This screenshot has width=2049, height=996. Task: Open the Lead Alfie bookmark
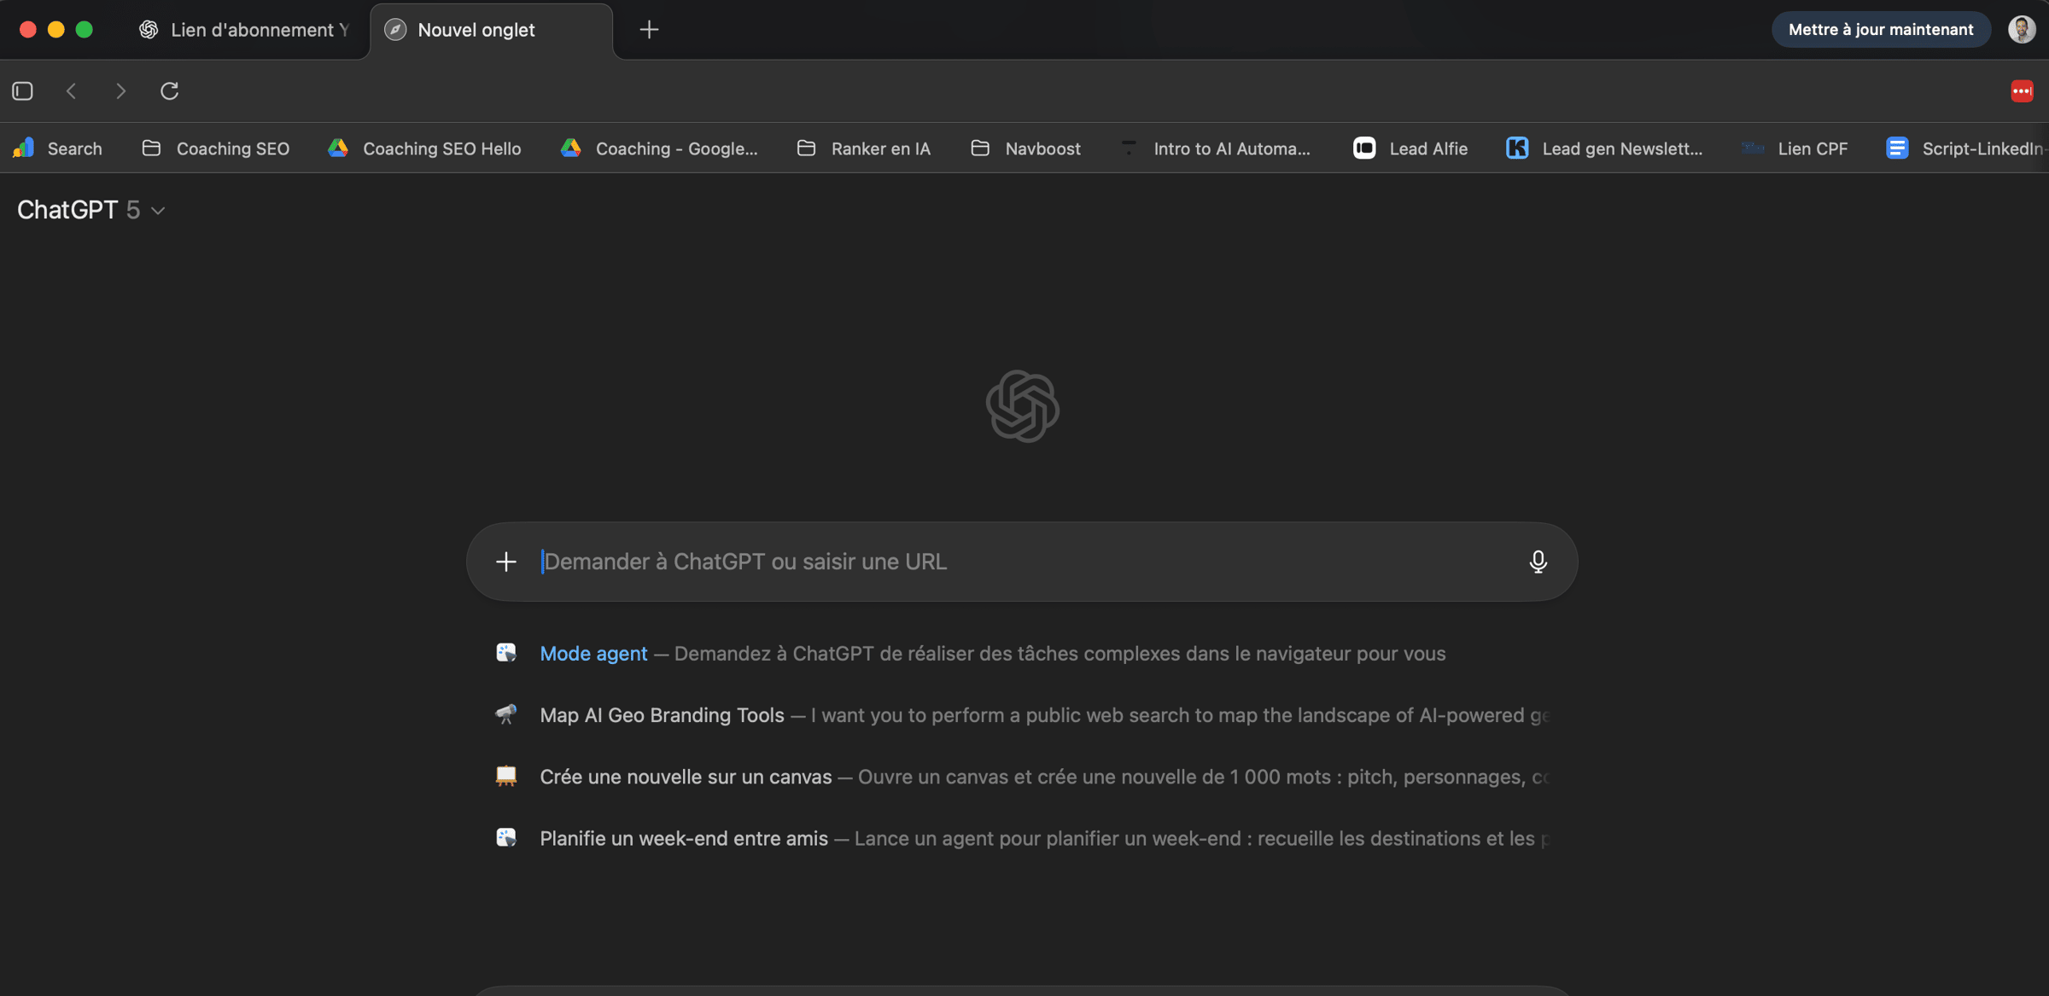coord(1411,149)
